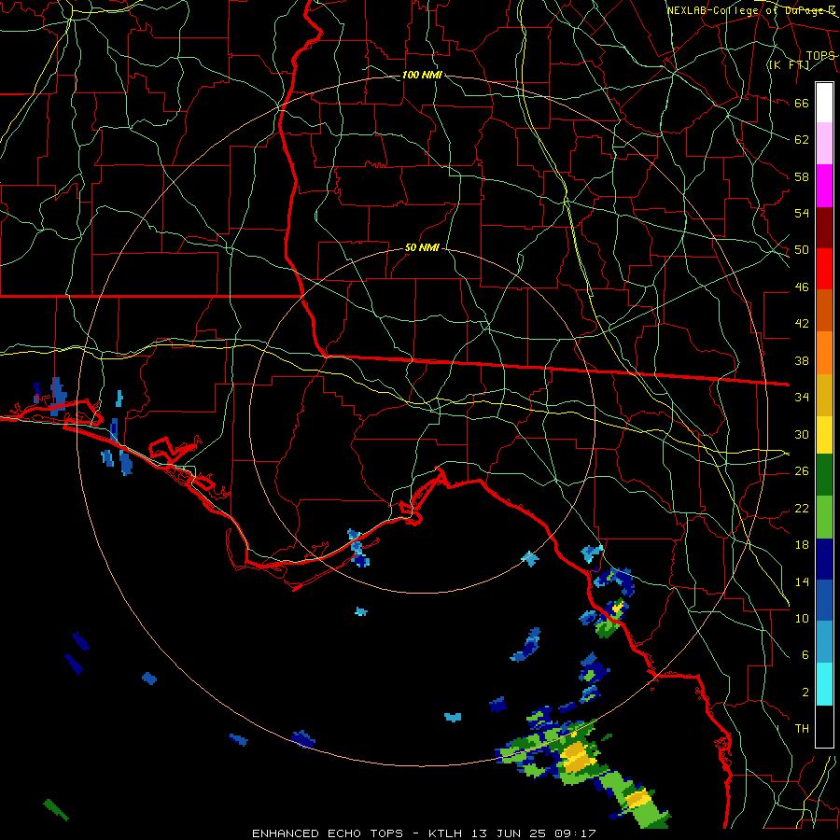Click the magenta 58 kft legend swatch
Screen dimensions: 840x840
pos(824,186)
